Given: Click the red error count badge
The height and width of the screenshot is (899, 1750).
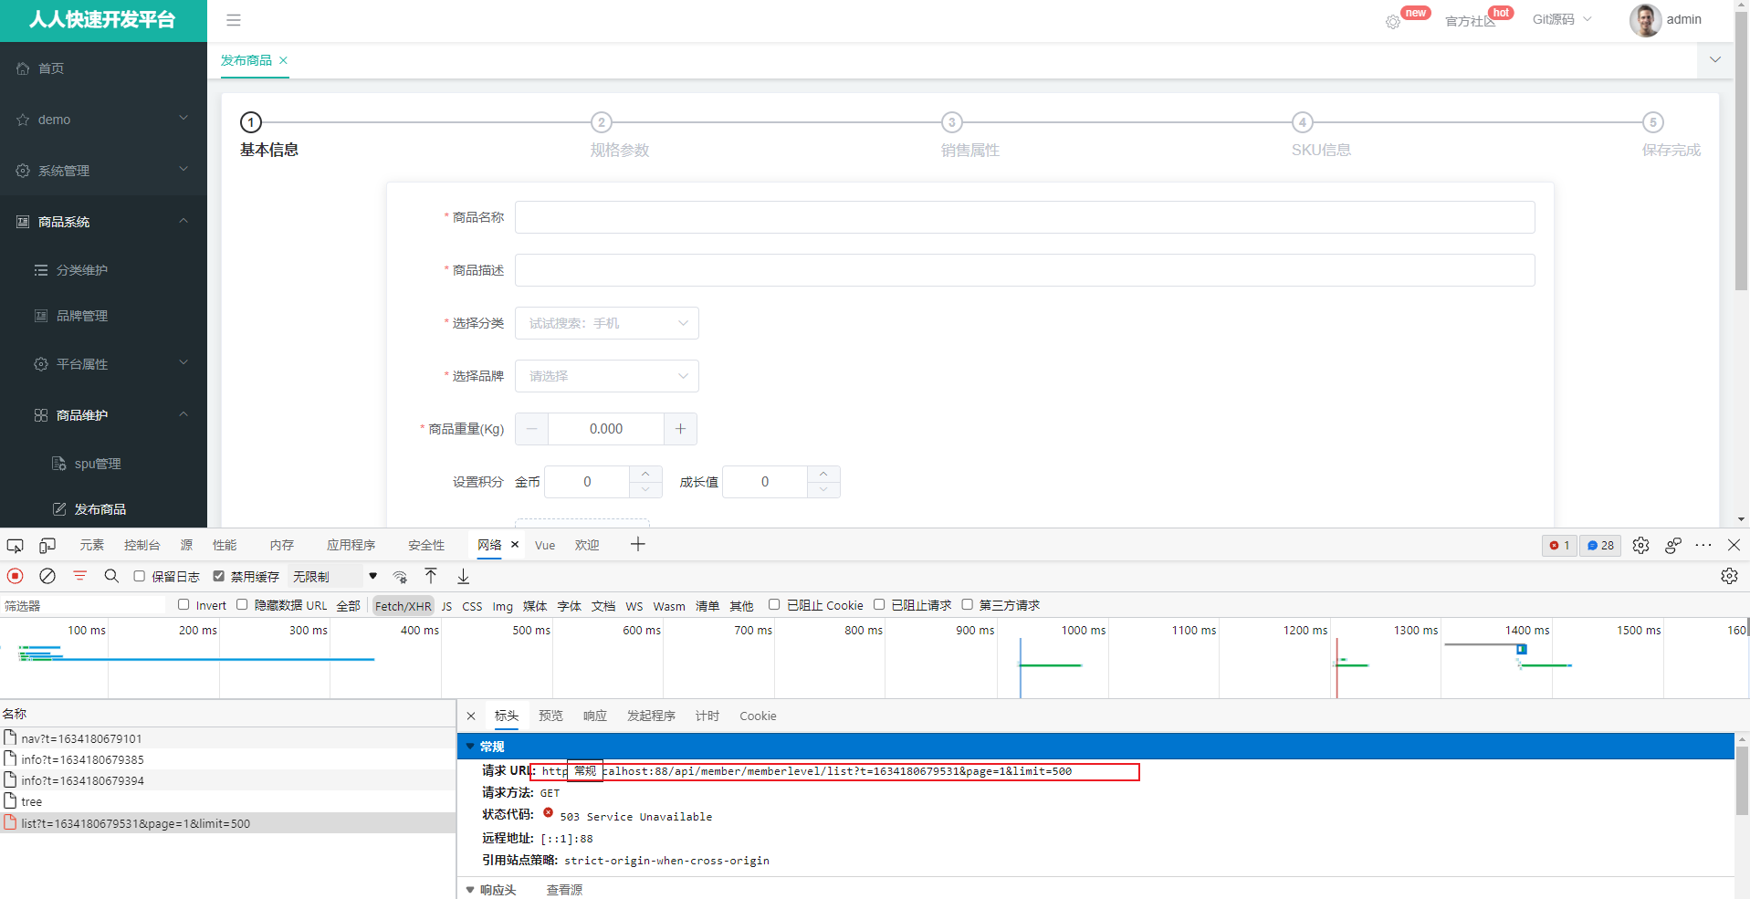Looking at the screenshot, I should 1559,545.
